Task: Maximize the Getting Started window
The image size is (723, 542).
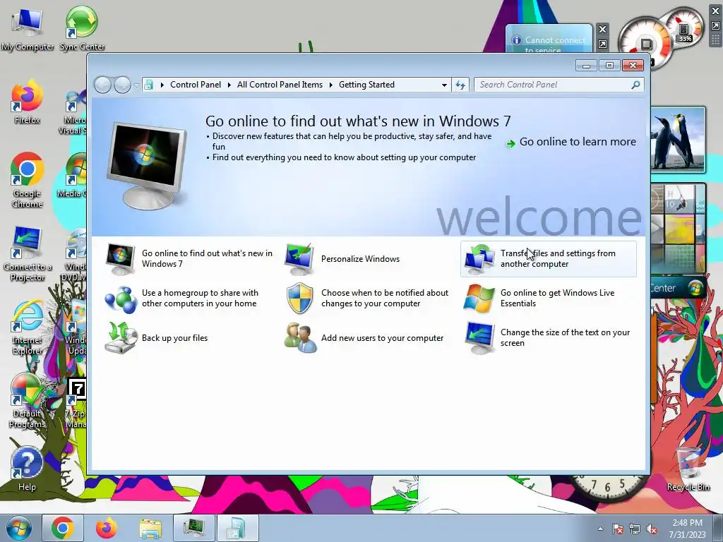Action: point(609,66)
